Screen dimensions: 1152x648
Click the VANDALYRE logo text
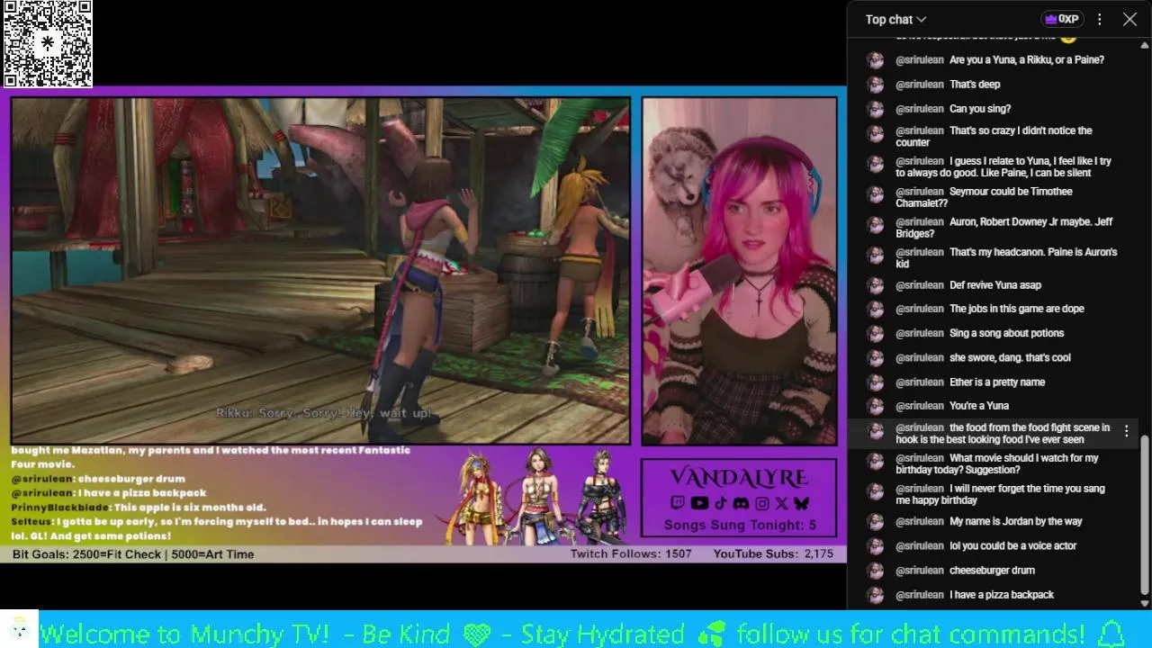[739, 478]
